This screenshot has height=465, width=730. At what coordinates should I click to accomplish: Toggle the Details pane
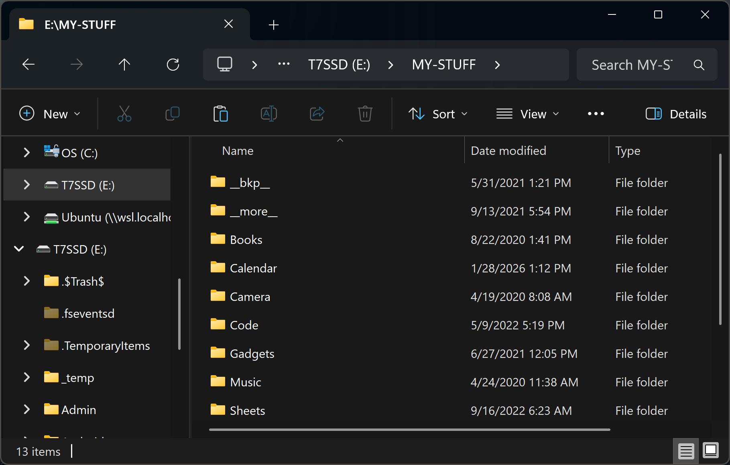pyautogui.click(x=676, y=114)
